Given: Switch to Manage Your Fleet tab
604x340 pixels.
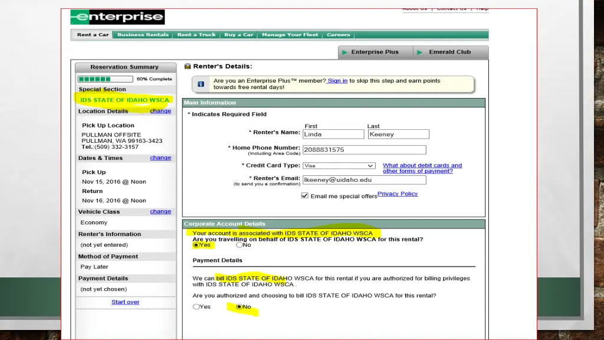Looking at the screenshot, I should [x=290, y=35].
